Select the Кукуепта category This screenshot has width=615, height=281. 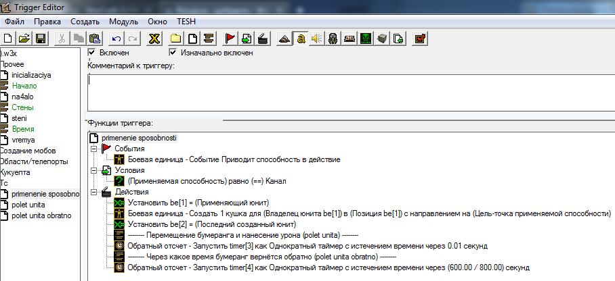pyautogui.click(x=16, y=172)
